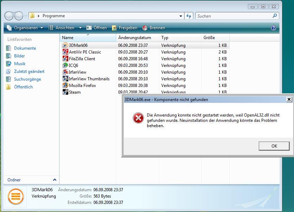Click OK in the error dialog

point(274,146)
